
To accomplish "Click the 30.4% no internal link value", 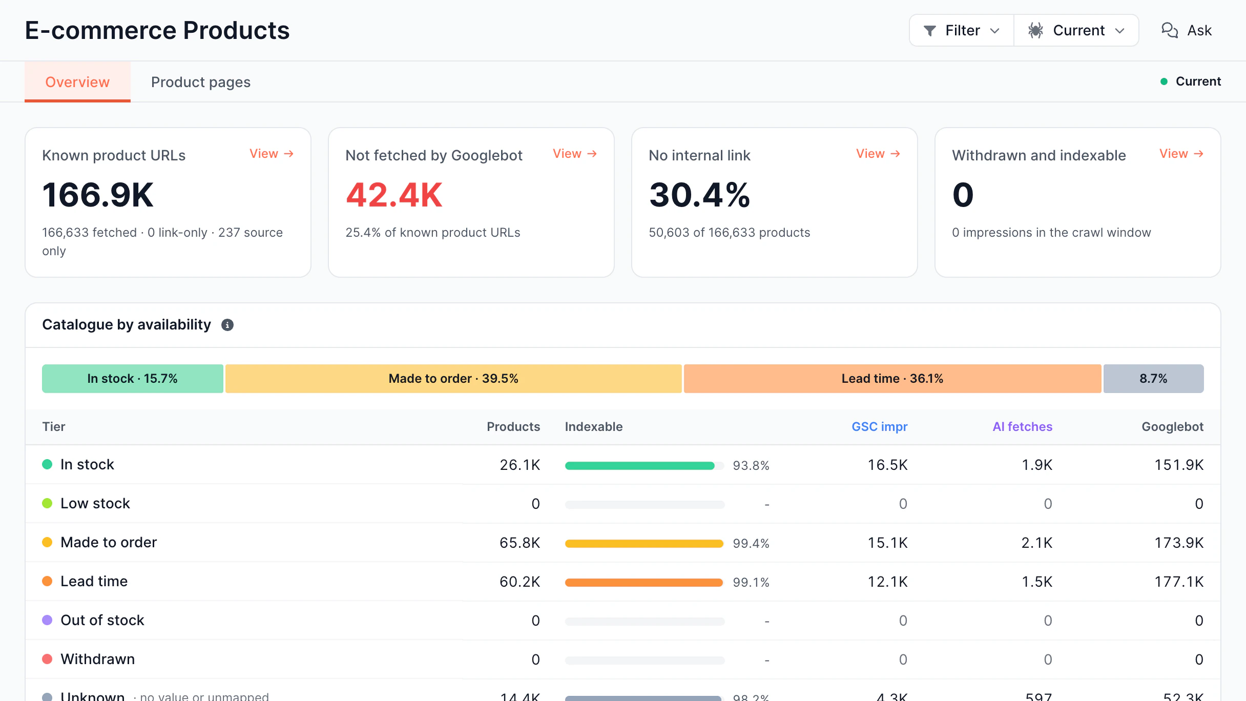I will 700,195.
